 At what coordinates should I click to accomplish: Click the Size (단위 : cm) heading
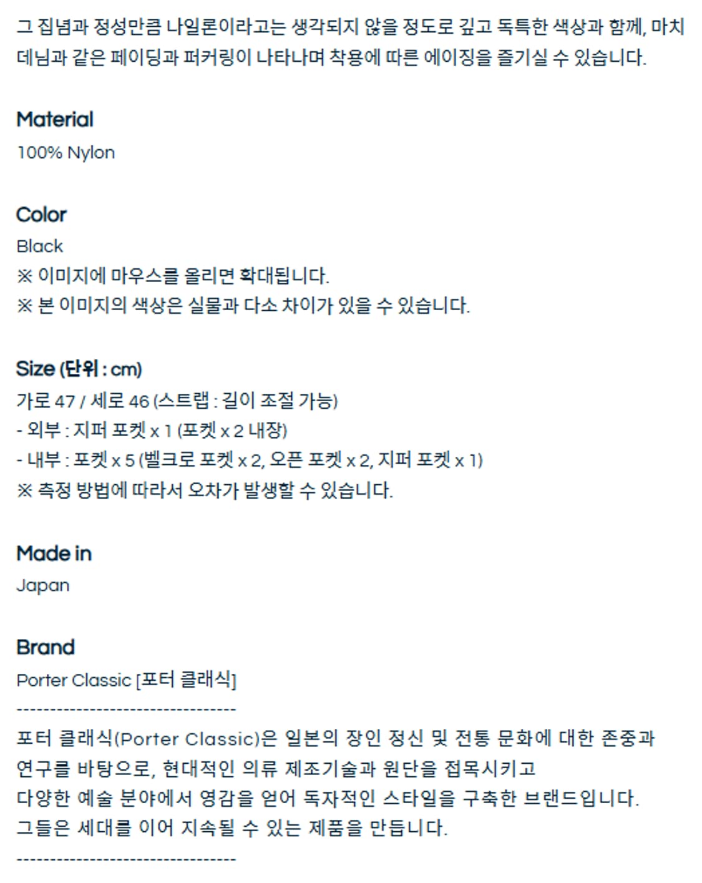click(79, 369)
